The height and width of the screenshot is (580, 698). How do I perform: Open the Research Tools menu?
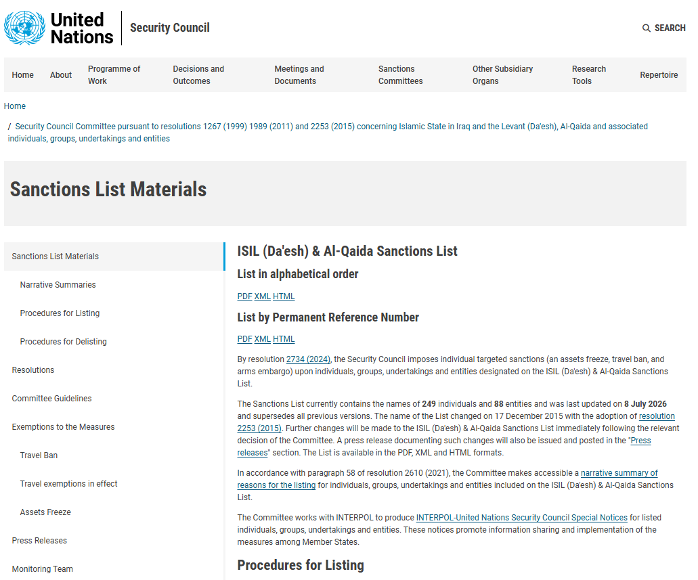pyautogui.click(x=588, y=74)
